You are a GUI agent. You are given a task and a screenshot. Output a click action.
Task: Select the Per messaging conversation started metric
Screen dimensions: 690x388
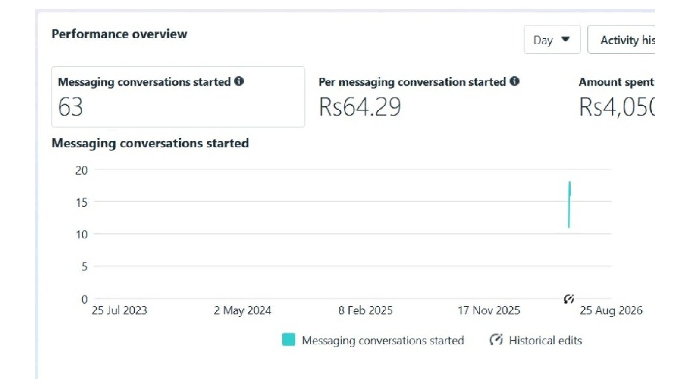418,97
